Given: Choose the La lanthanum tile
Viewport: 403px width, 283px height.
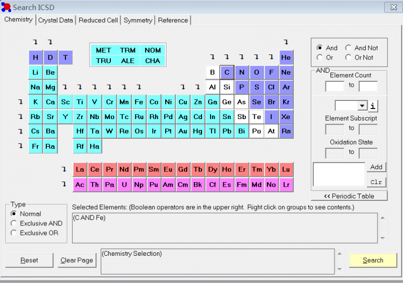Looking at the screenshot, I should [x=80, y=169].
